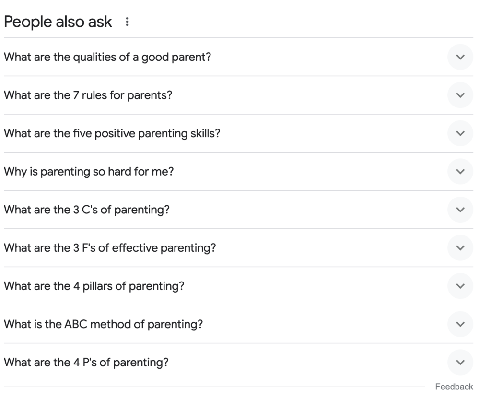
Task: Open "Why is parenting so hard for me?" question
Action: (89, 171)
